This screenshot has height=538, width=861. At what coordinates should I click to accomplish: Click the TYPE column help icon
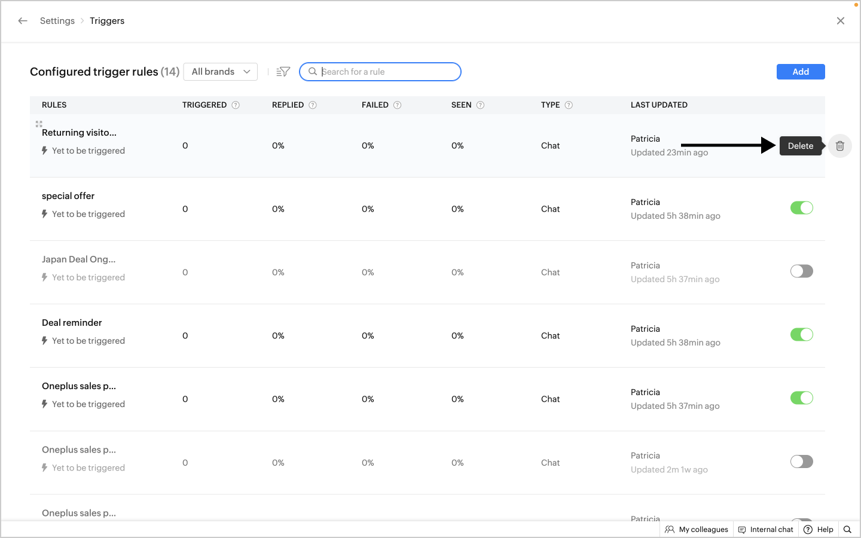point(569,105)
